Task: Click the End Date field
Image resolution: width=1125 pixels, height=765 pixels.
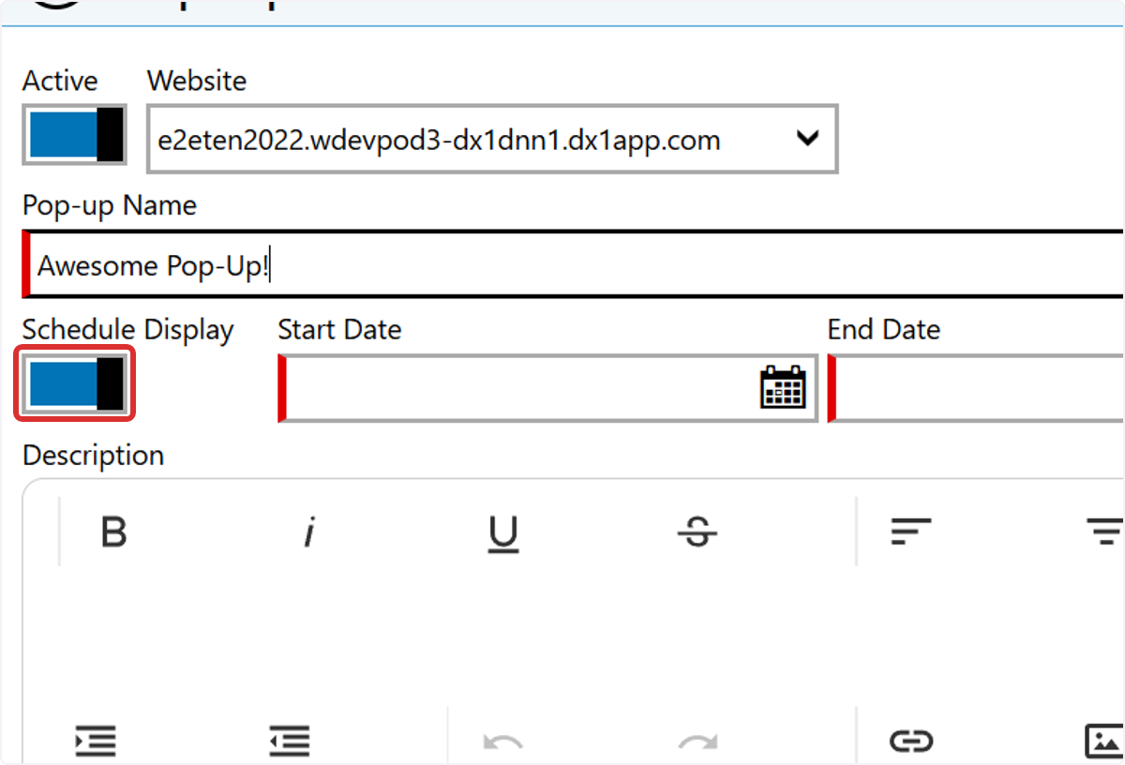Action: tap(976, 388)
